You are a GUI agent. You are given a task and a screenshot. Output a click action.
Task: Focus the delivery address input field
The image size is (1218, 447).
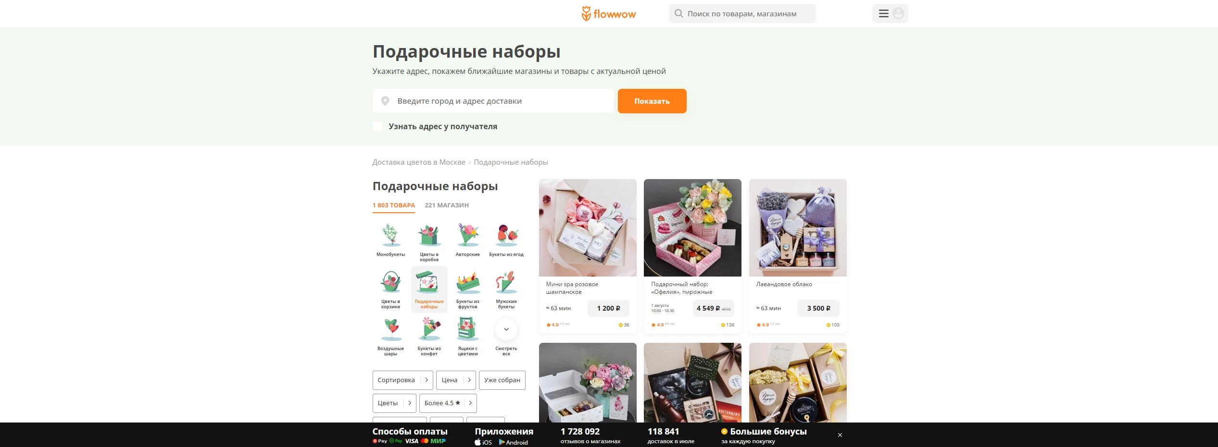point(493,101)
